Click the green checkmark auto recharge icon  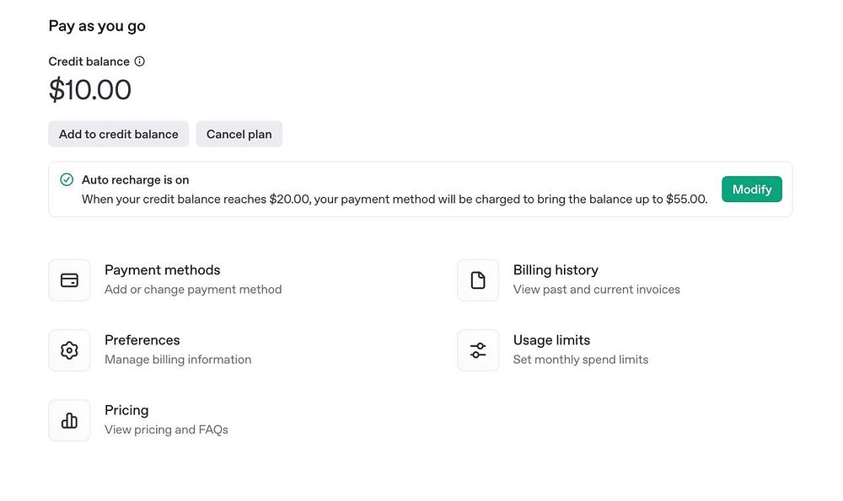coord(67,179)
